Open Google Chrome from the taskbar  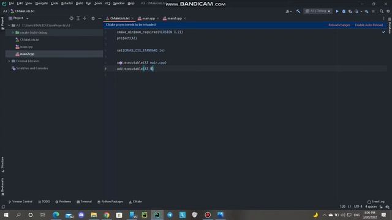tap(107, 215)
